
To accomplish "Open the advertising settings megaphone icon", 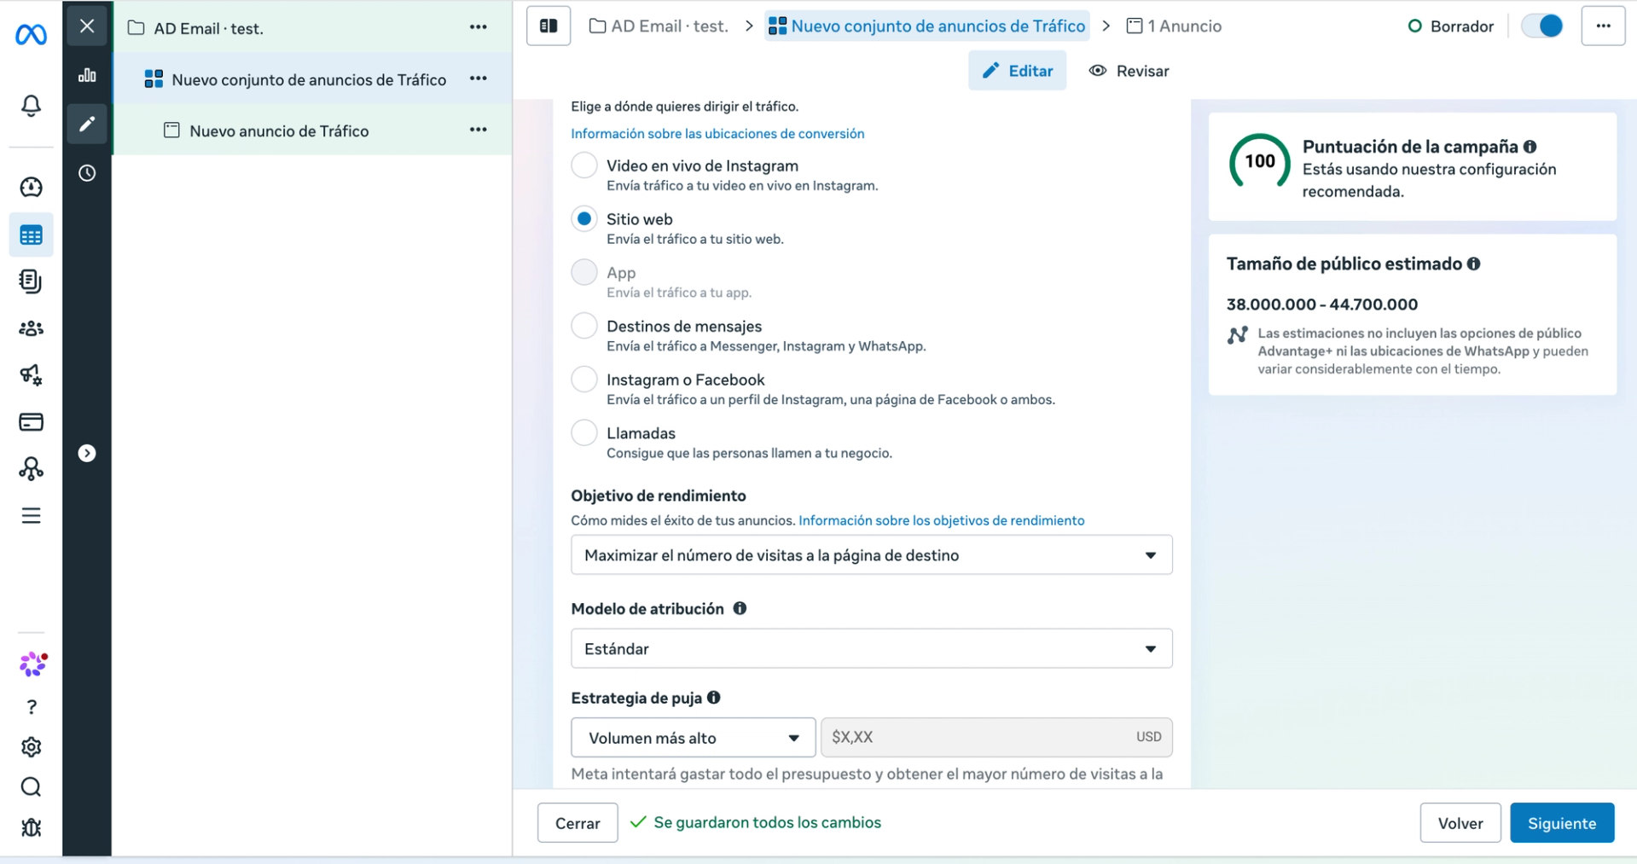I will pos(31,375).
